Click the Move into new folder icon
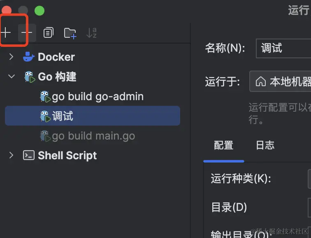The width and height of the screenshot is (311, 238). 70,33
